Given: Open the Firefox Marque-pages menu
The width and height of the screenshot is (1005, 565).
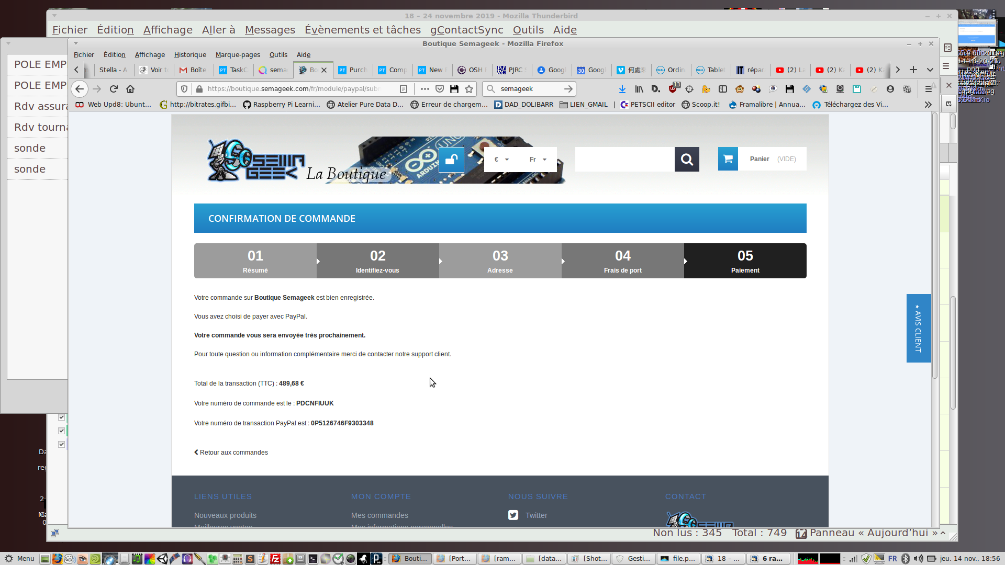Looking at the screenshot, I should [x=238, y=54].
